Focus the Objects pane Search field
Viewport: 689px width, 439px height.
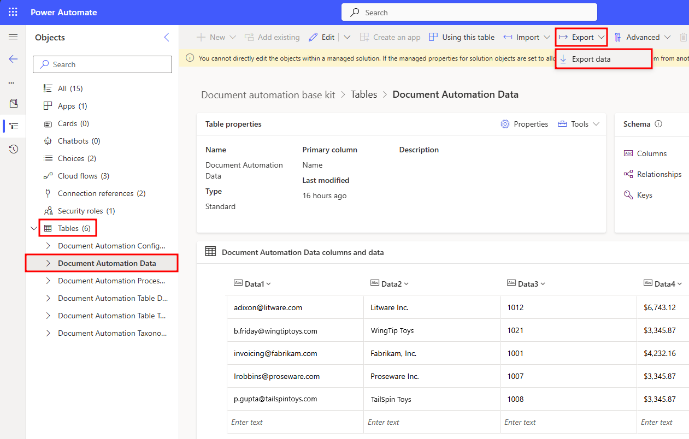tap(103, 64)
